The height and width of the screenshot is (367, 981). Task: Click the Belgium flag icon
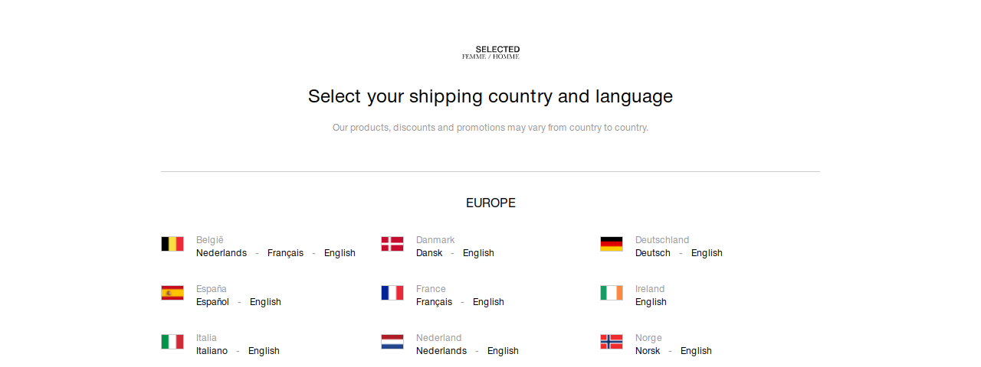click(x=172, y=244)
